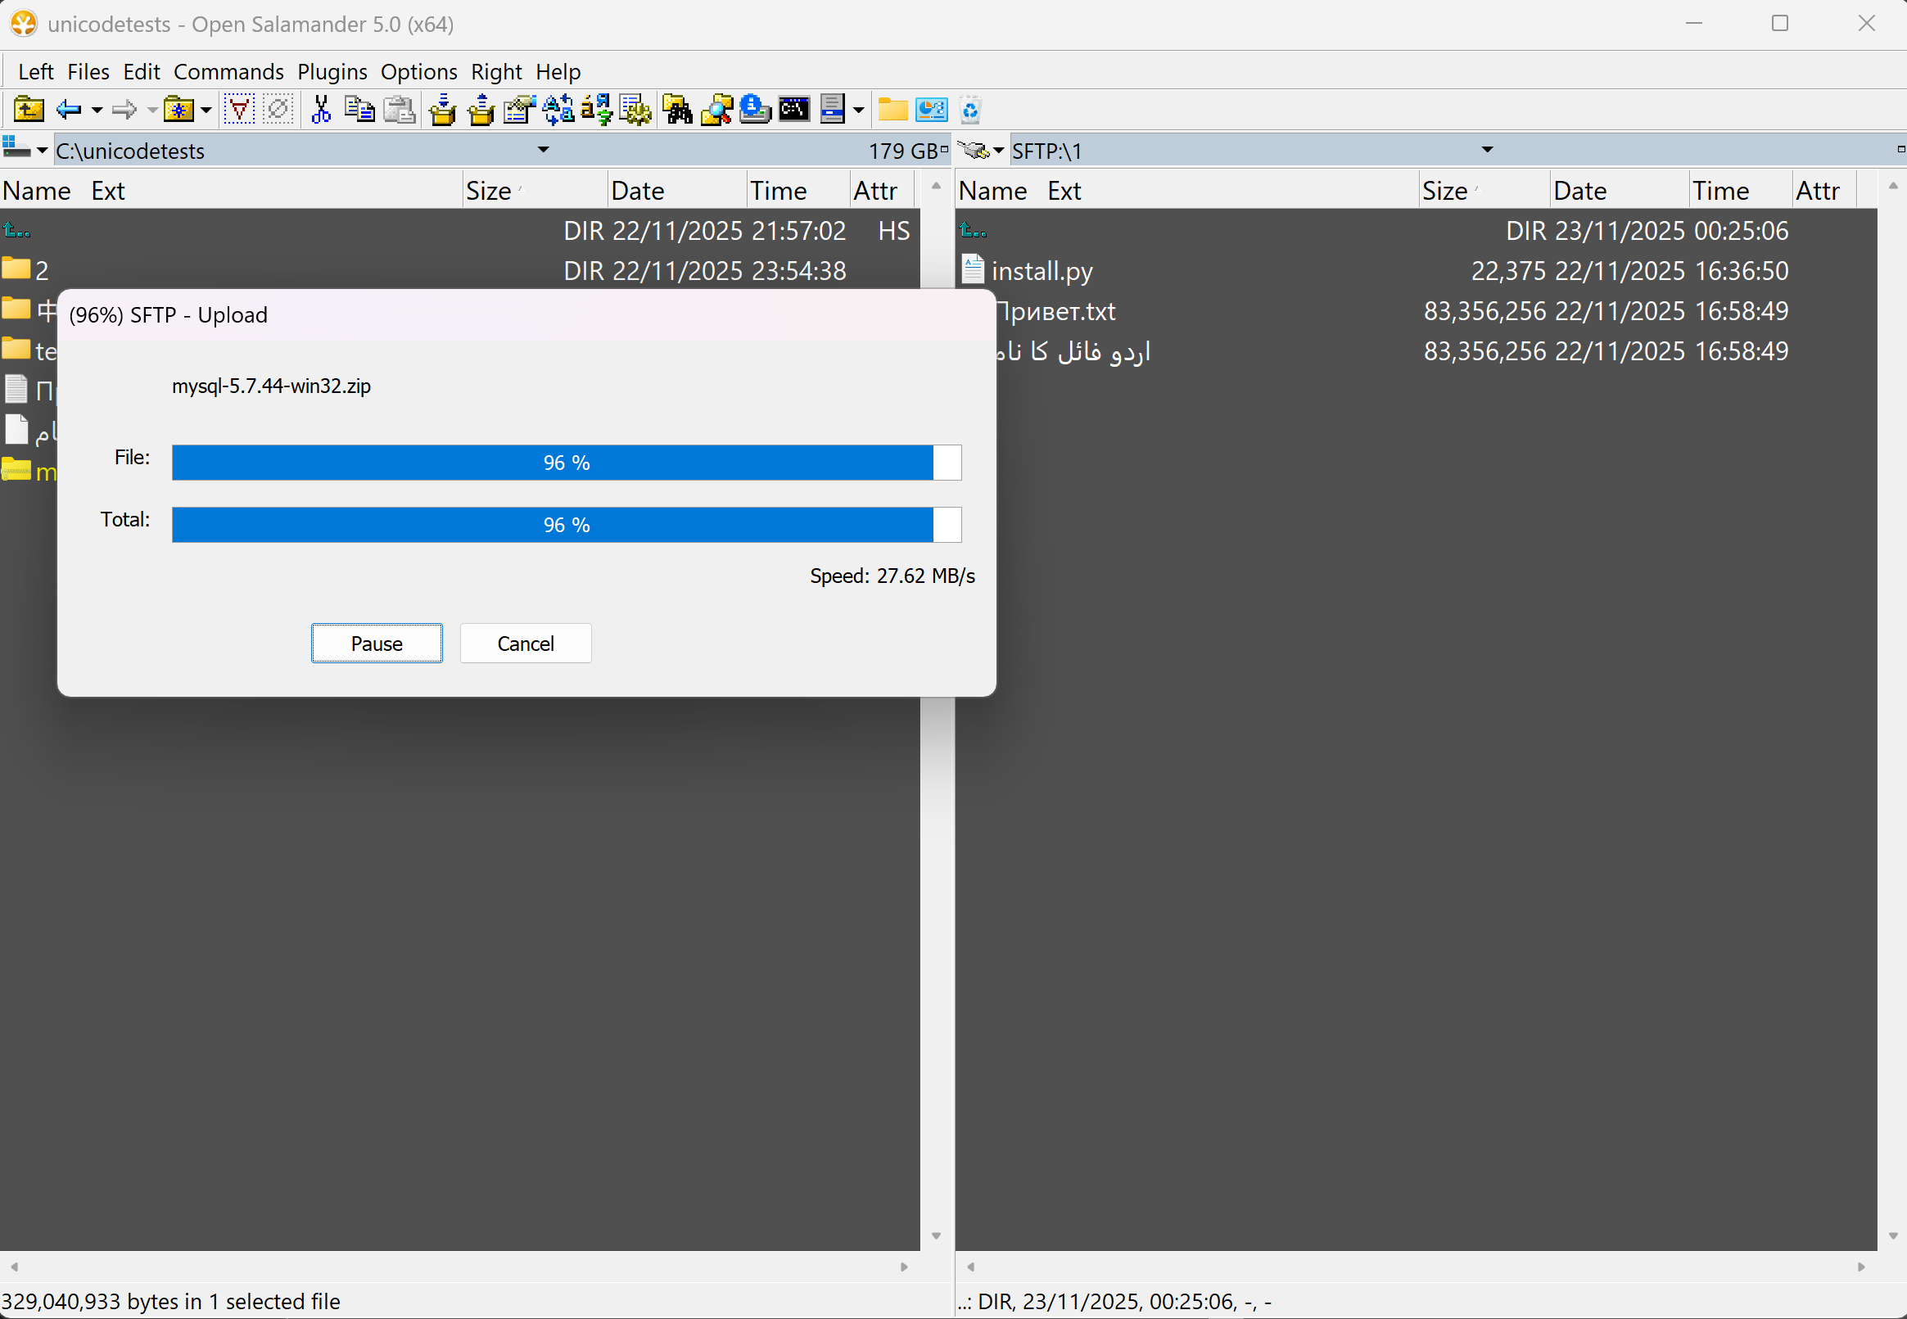Toggle the filter selection icon
The width and height of the screenshot is (1907, 1319).
click(x=240, y=109)
